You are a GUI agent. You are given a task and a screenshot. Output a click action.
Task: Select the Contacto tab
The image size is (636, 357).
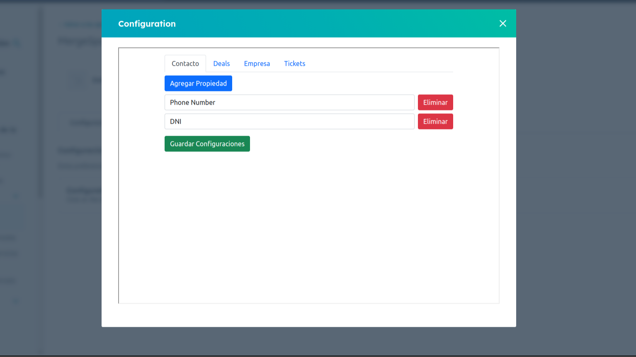point(185,64)
